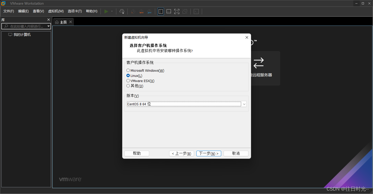Click the 版本(V) label
The height and width of the screenshot is (194, 373).
[133, 96]
